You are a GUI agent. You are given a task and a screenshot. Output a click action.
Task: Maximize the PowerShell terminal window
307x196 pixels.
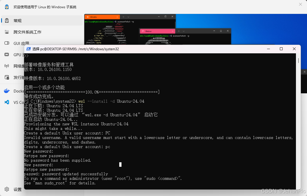click(281, 49)
